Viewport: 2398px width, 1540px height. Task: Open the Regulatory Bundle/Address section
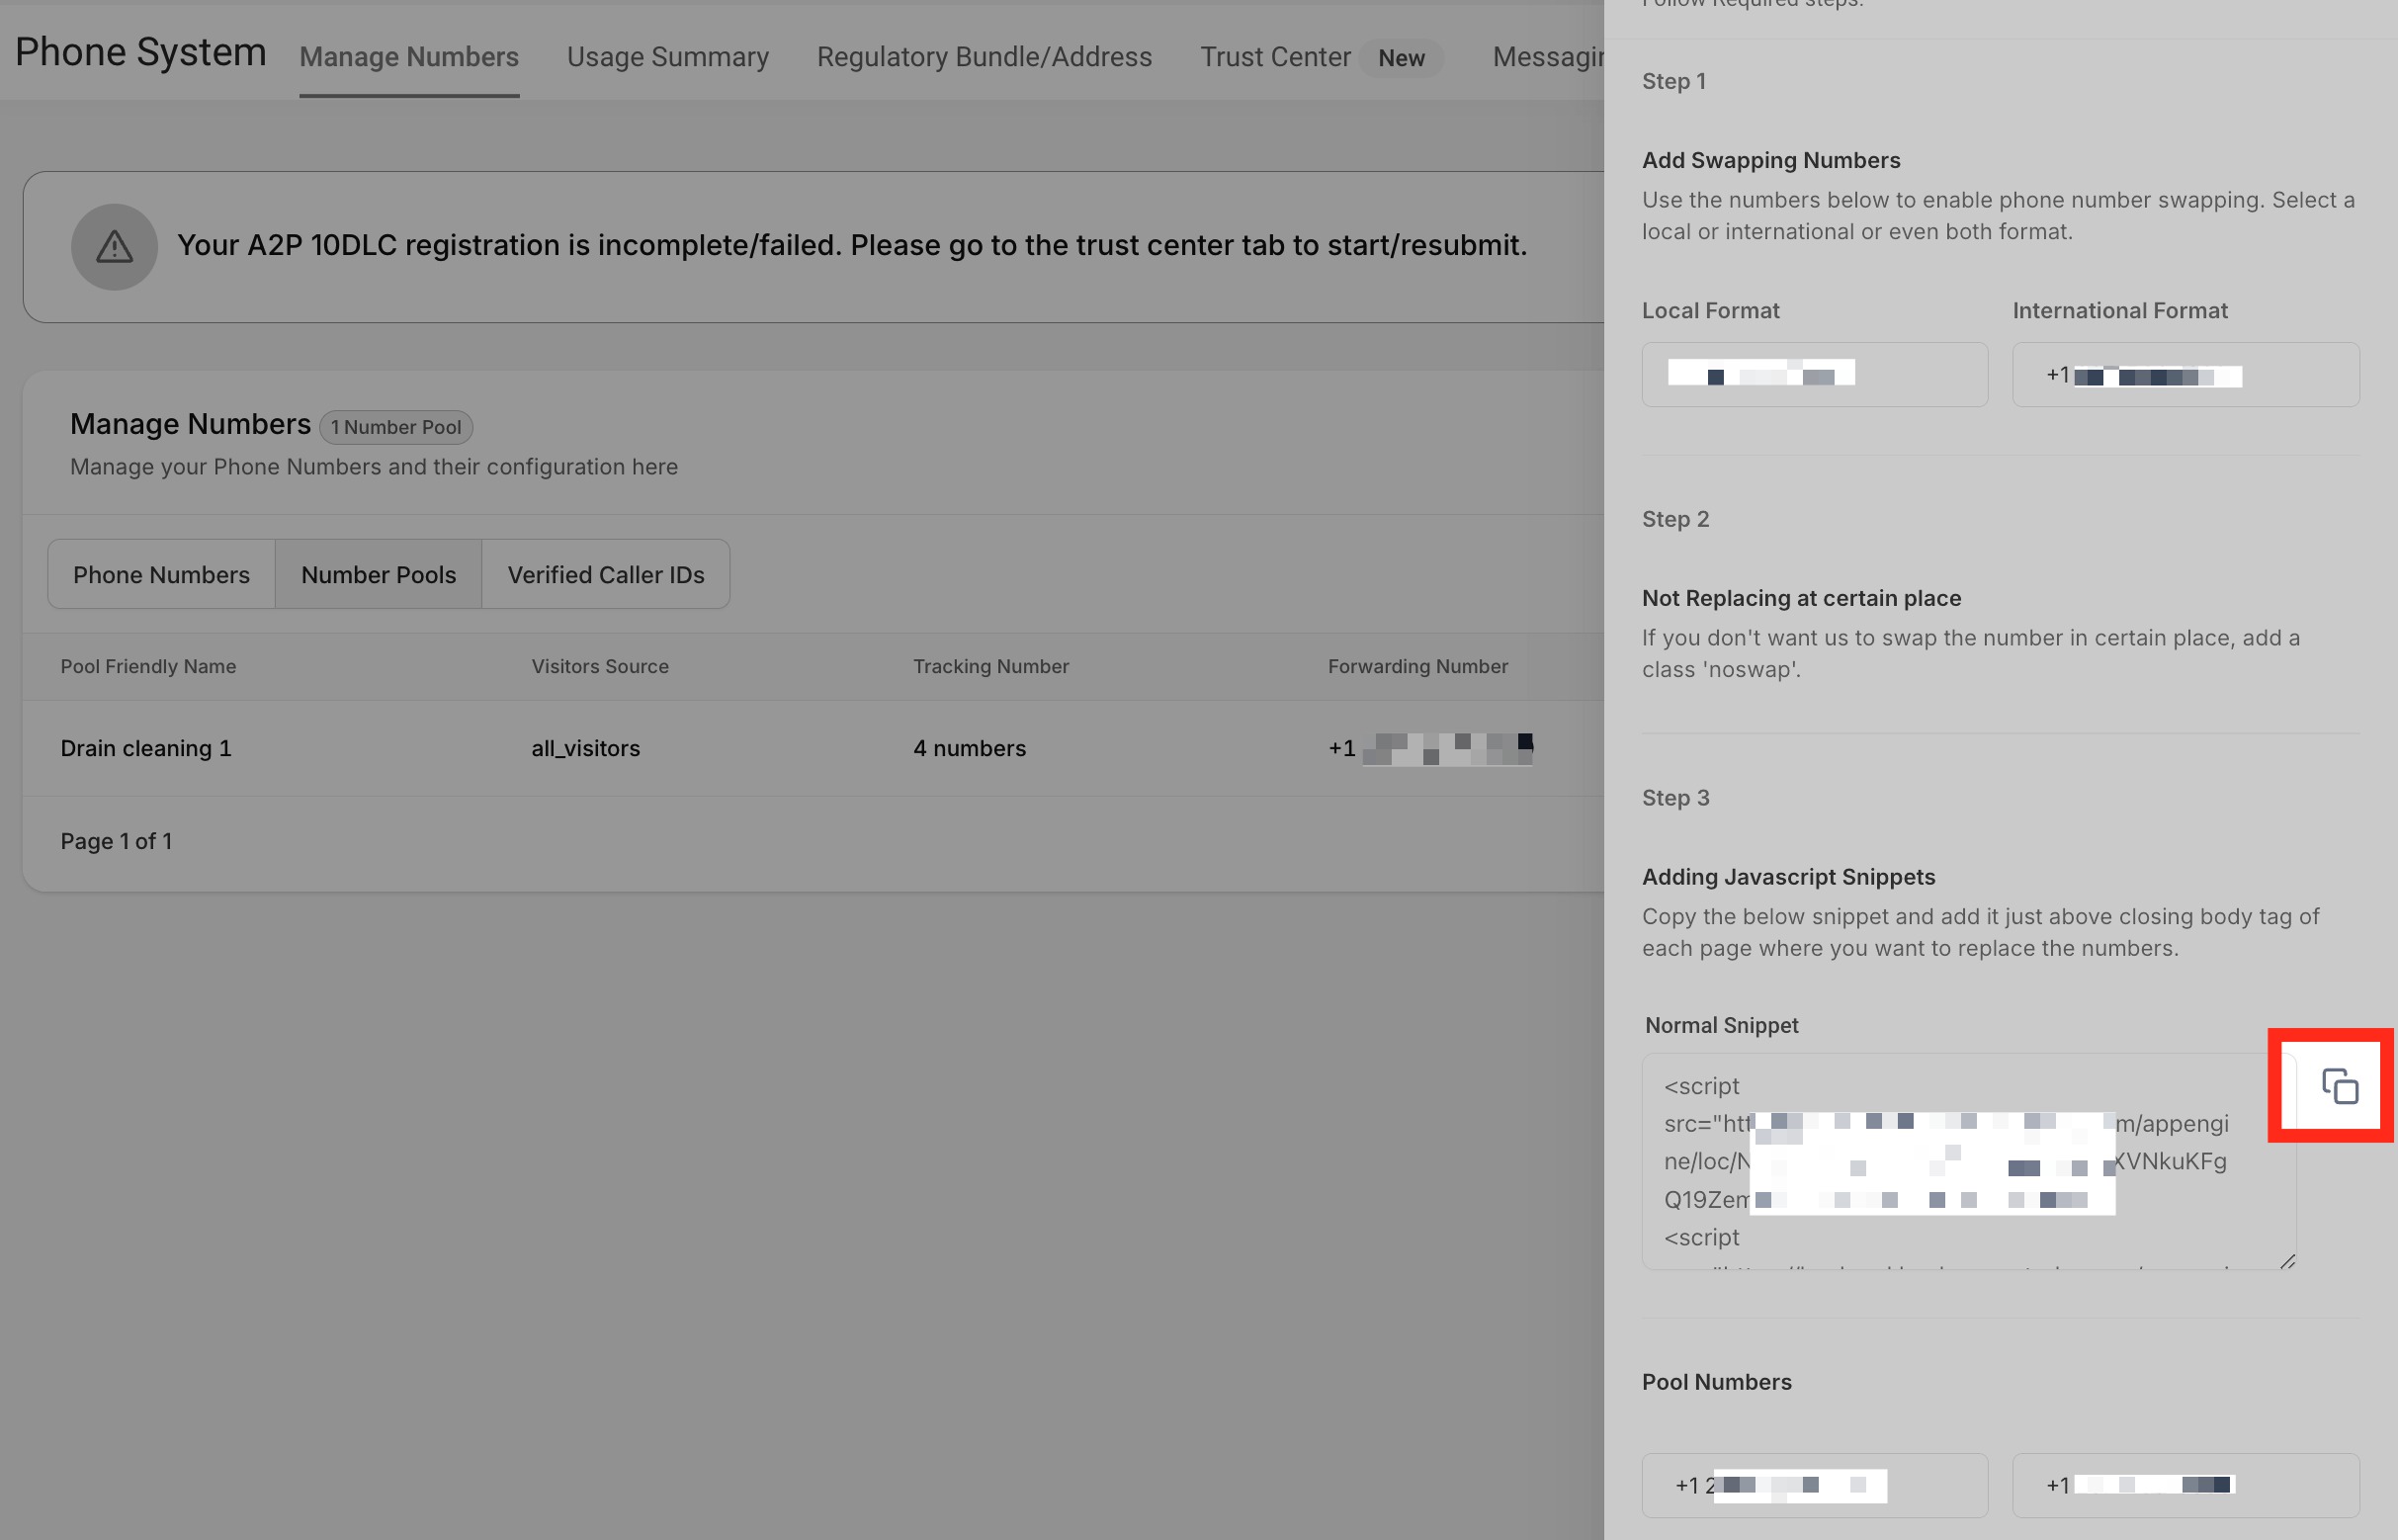pos(984,57)
